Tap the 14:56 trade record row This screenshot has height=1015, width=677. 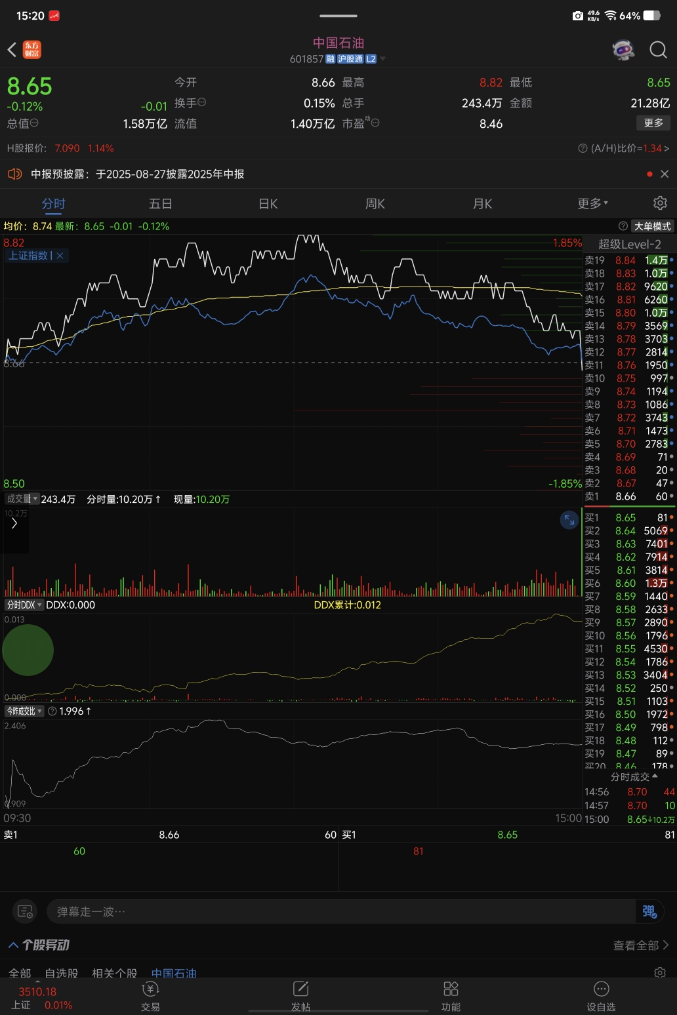tap(629, 792)
